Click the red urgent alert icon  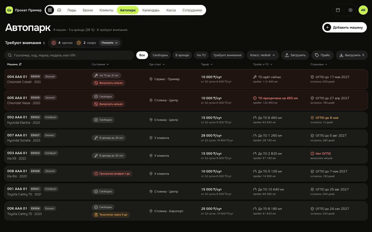54,43
